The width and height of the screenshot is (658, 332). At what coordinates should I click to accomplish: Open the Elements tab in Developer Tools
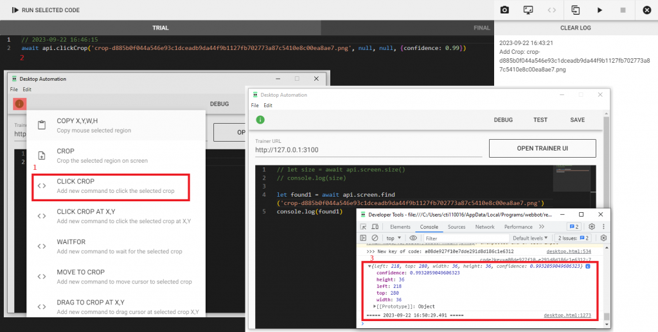click(400, 227)
